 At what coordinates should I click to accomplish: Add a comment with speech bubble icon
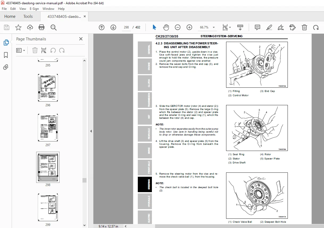tap(257, 27)
